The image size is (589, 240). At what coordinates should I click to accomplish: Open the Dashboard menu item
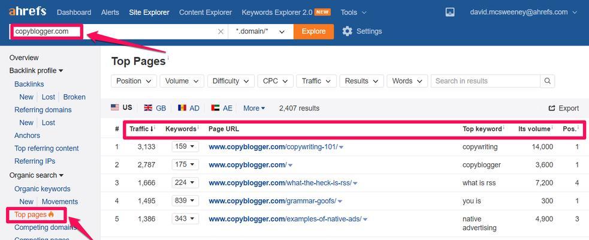click(74, 13)
